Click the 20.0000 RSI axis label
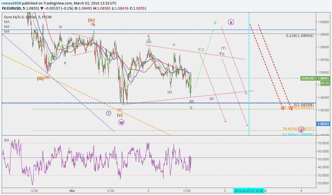The width and height of the screenshot is (332, 195). (x=323, y=183)
